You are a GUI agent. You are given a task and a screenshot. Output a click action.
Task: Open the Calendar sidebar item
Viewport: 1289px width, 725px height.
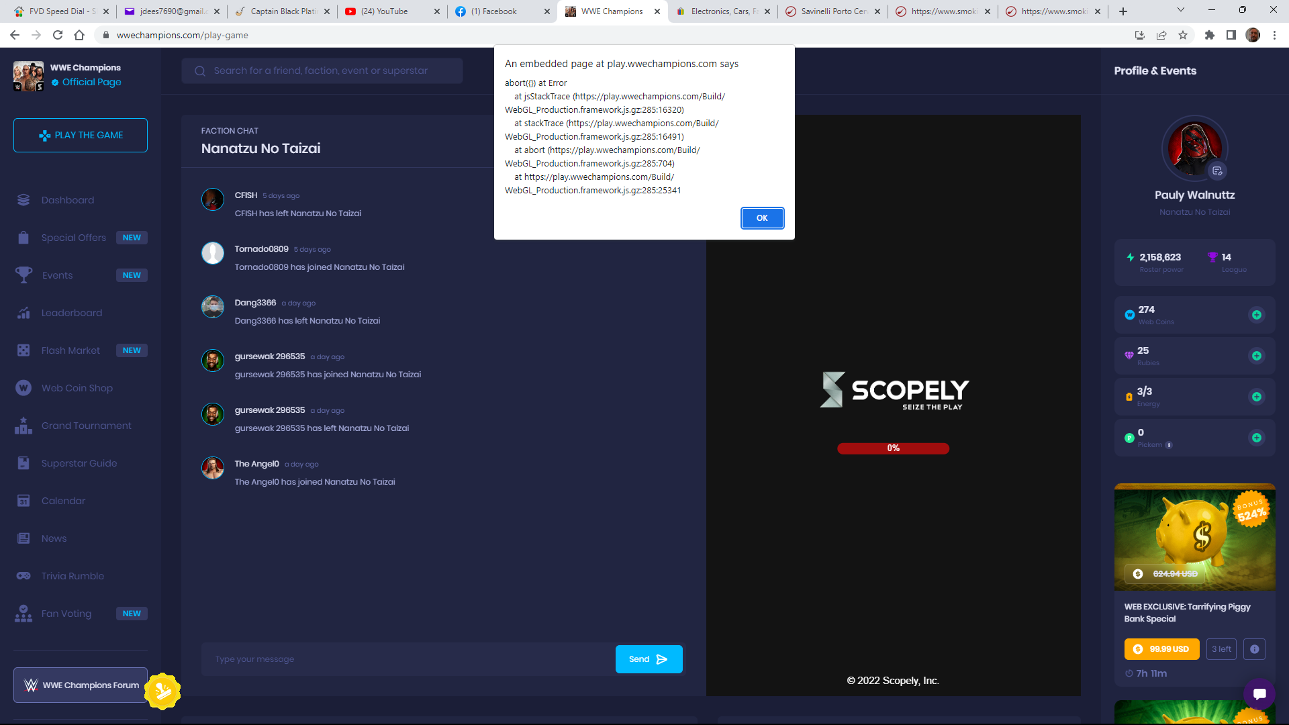click(63, 501)
